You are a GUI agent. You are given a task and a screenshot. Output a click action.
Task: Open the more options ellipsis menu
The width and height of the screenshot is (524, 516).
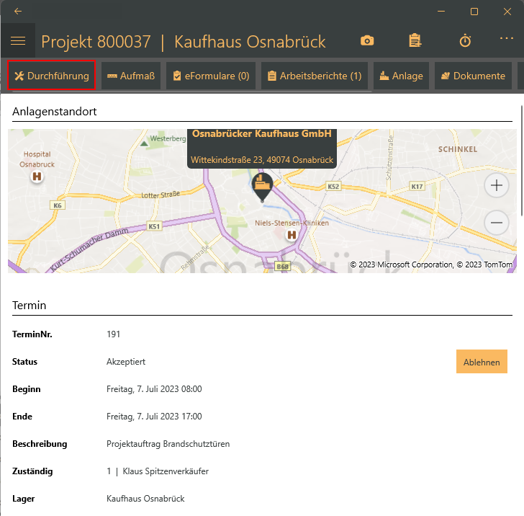(x=507, y=38)
